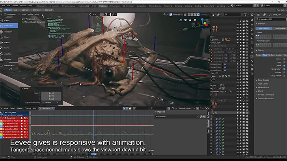Activate the Annotate tool
The image size is (287, 161).
9,54
